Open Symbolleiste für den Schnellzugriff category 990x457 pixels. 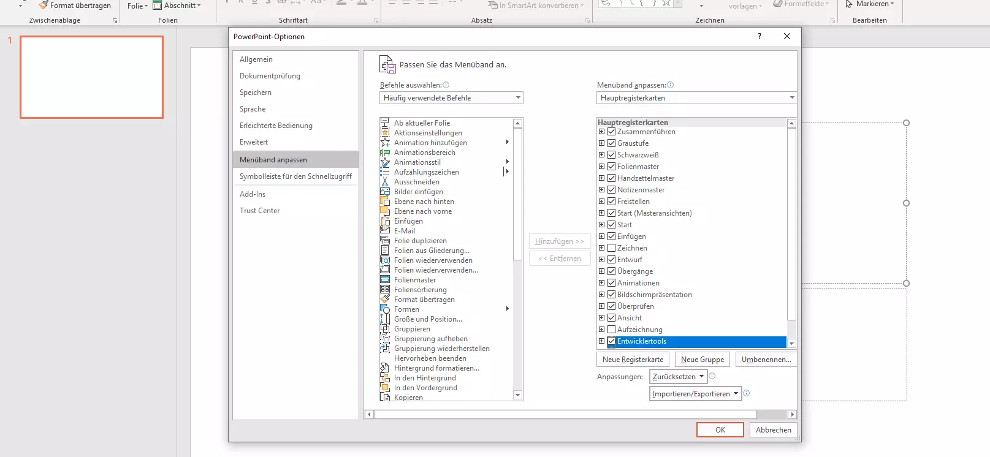(x=295, y=176)
